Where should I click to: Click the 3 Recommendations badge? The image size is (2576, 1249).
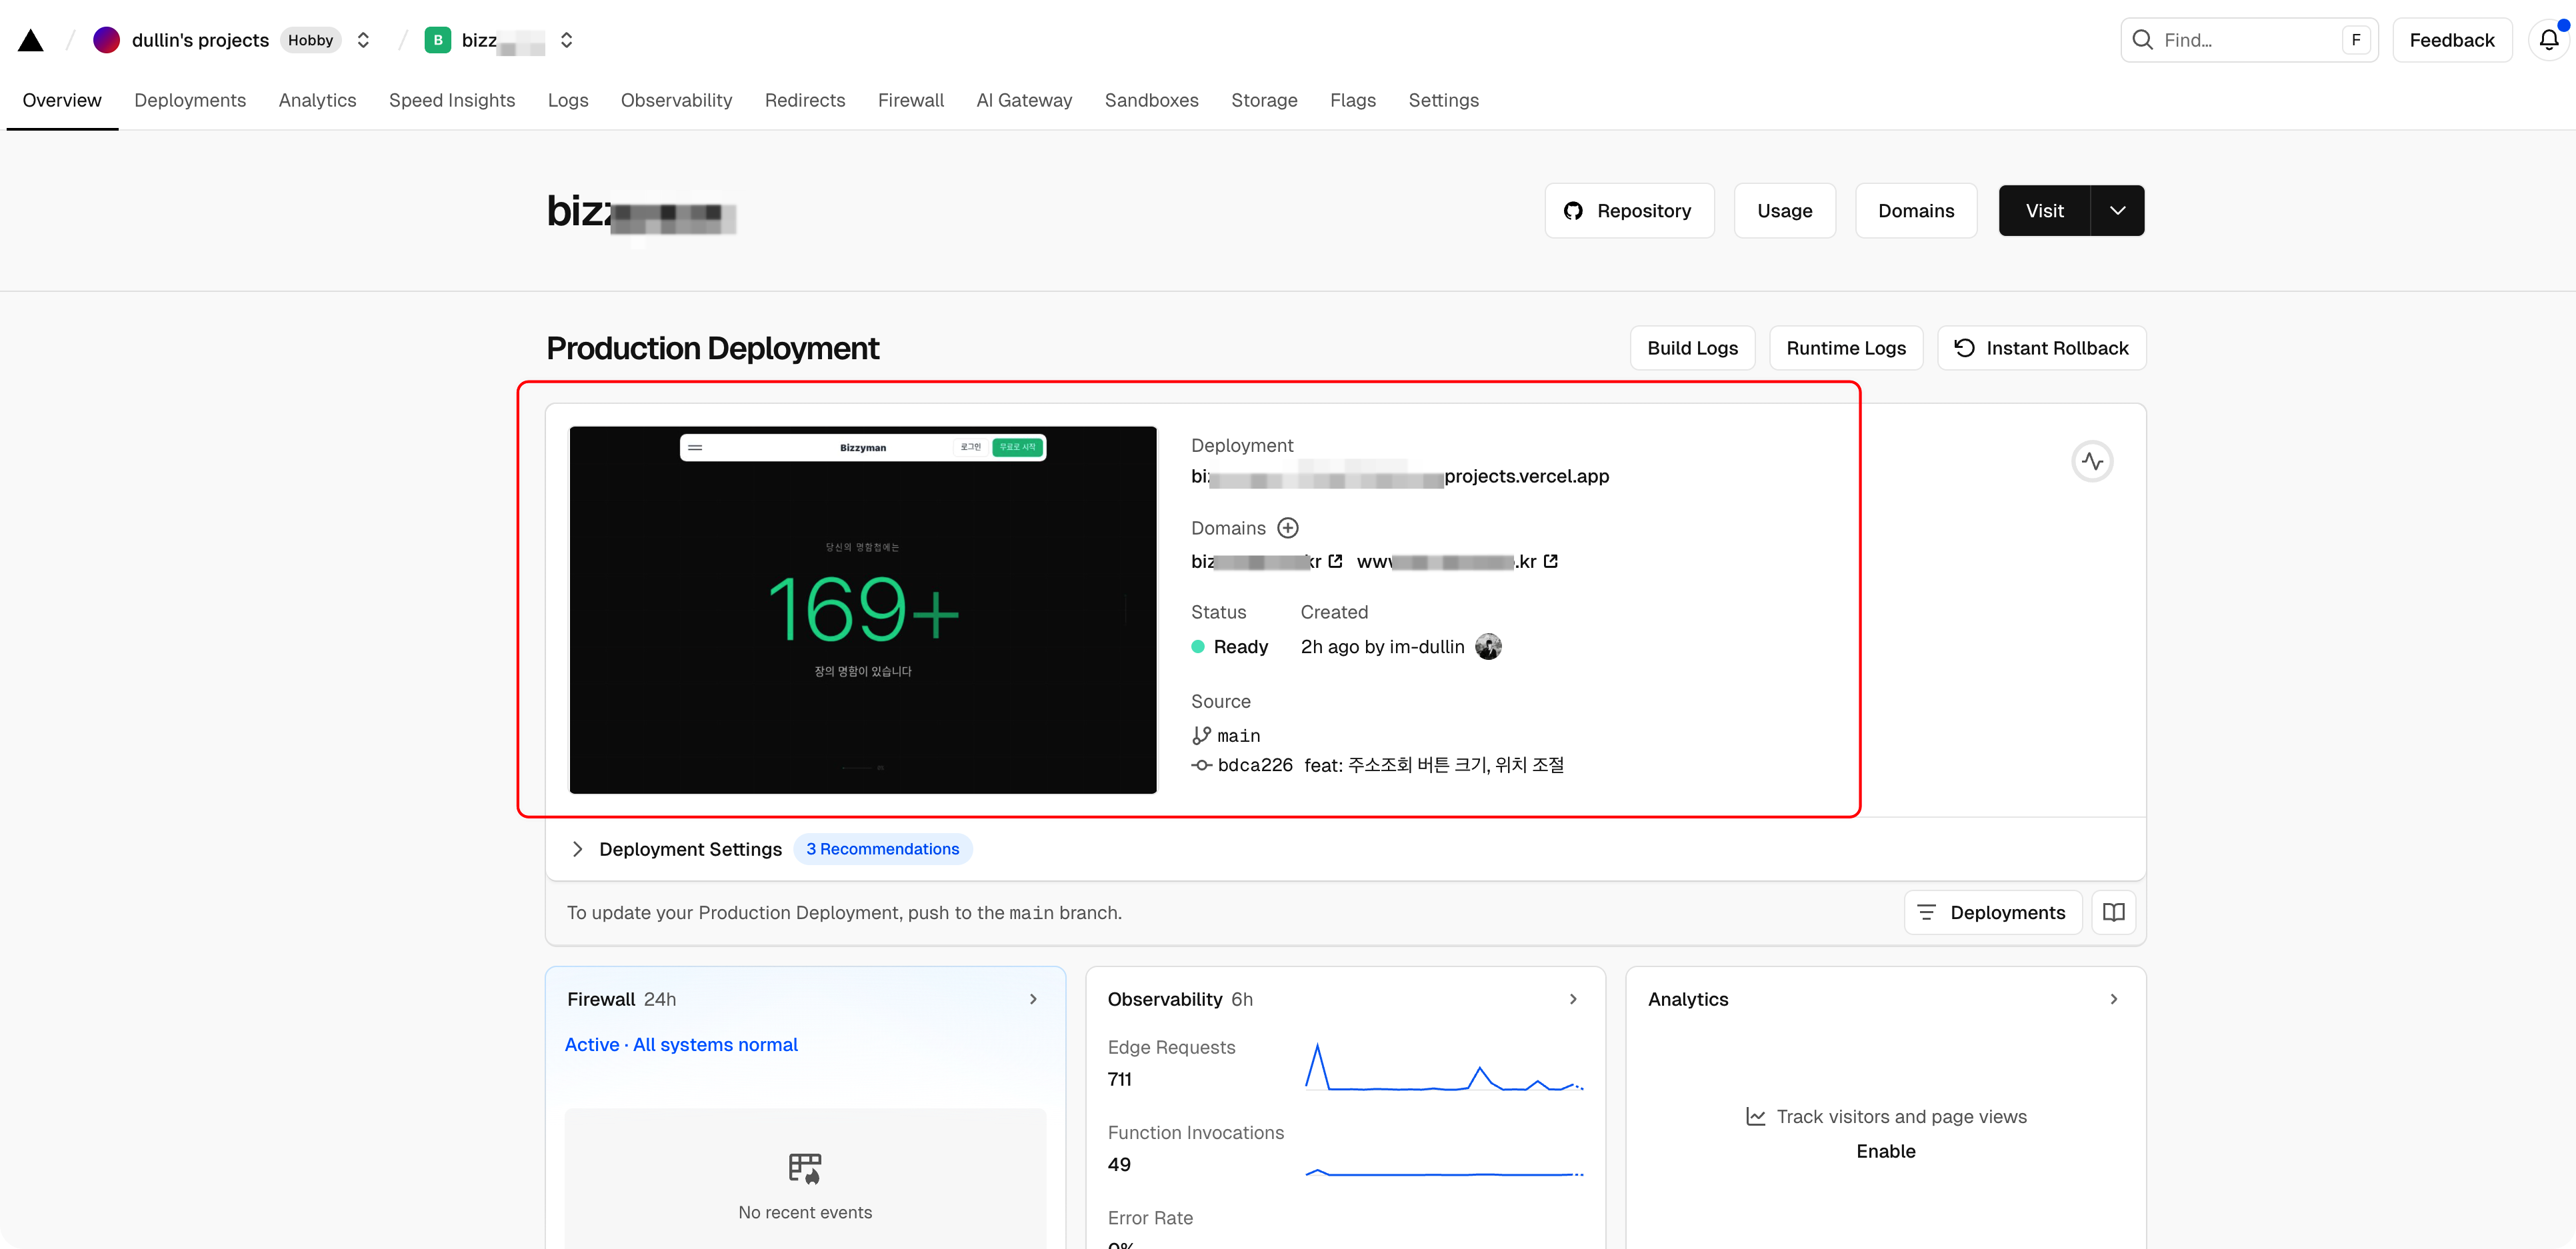click(882, 849)
